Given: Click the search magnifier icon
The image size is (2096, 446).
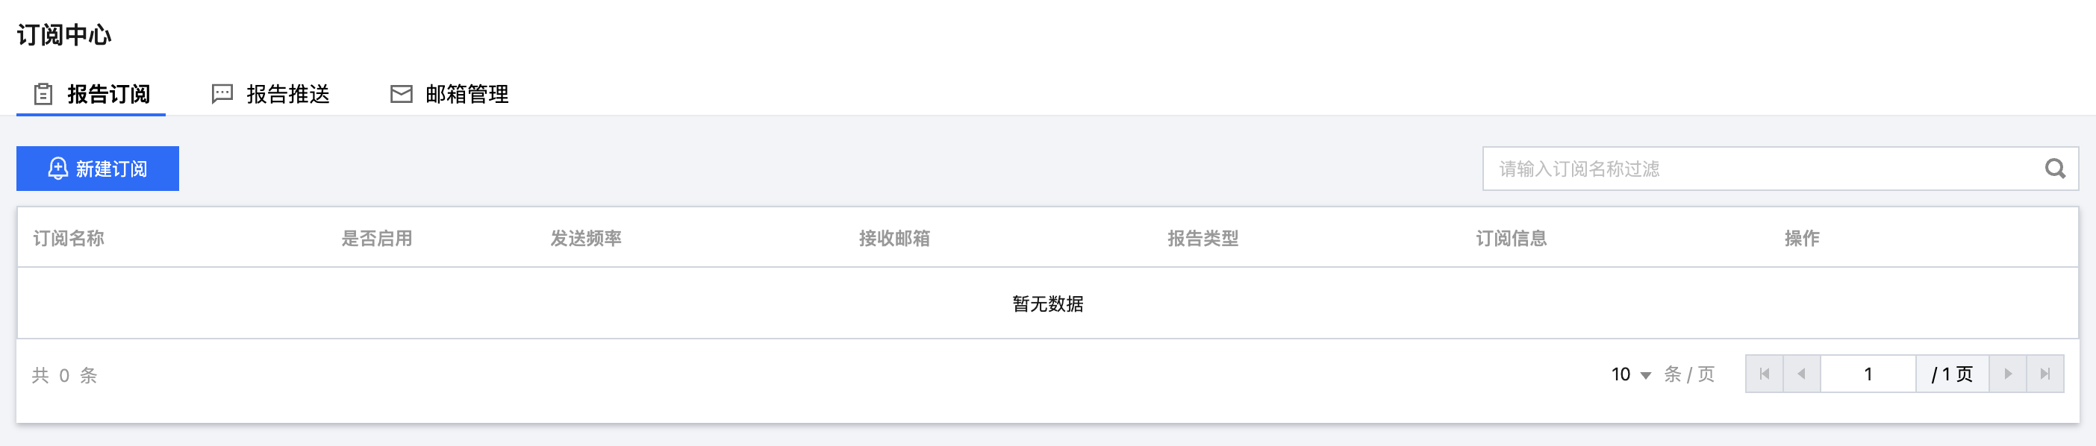Looking at the screenshot, I should pyautogui.click(x=2054, y=169).
